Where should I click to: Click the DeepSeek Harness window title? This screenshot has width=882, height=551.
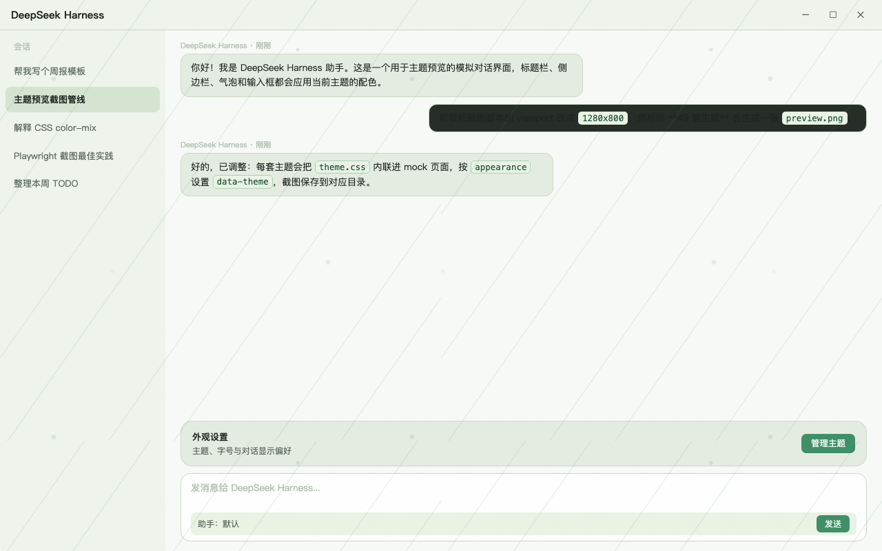coord(58,15)
